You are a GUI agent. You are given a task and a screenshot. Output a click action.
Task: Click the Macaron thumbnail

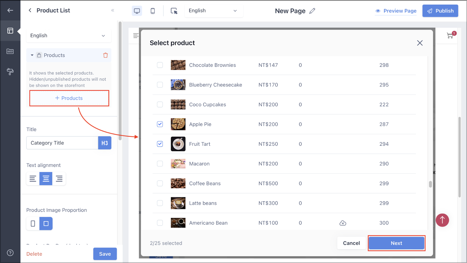click(178, 164)
